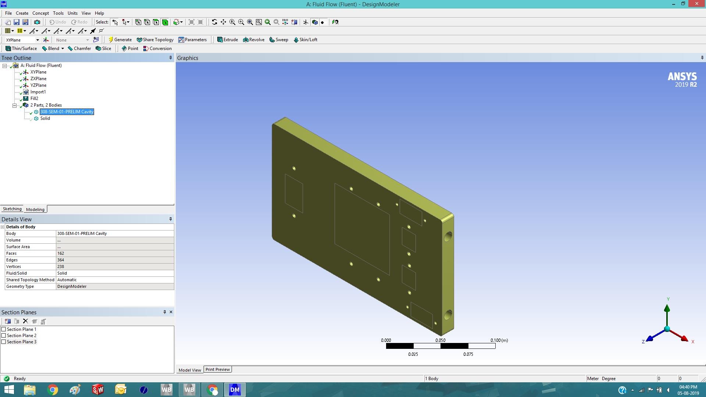The width and height of the screenshot is (706, 397).
Task: Open the Blend dropdown arrow
Action: point(63,49)
